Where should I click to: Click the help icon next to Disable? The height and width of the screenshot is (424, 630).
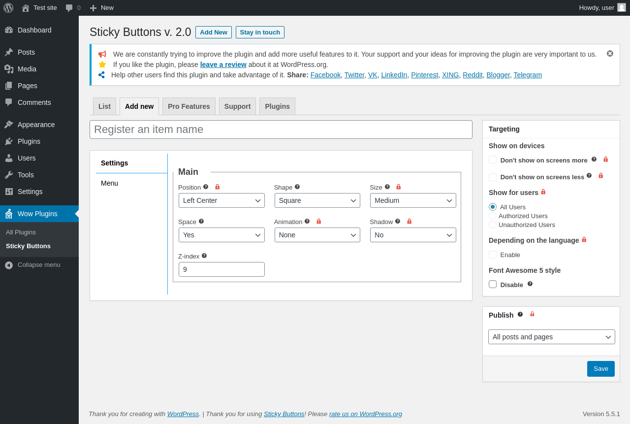pyautogui.click(x=530, y=284)
